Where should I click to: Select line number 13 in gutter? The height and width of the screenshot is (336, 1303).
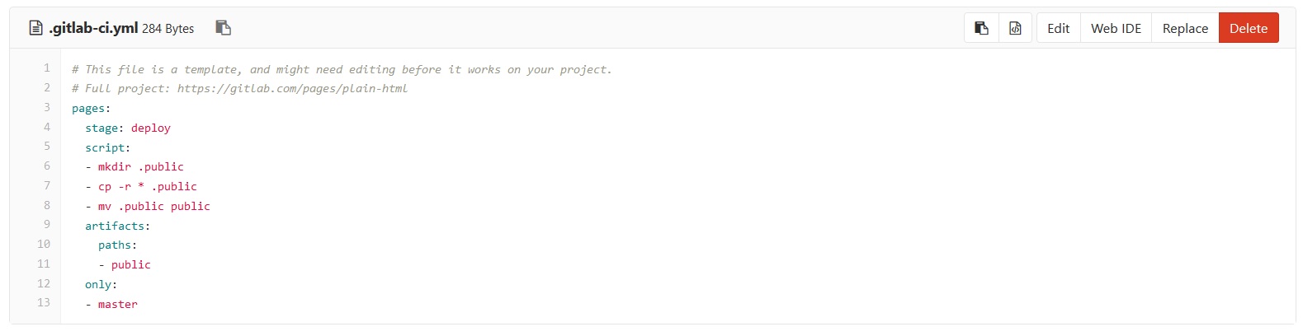pyautogui.click(x=44, y=303)
